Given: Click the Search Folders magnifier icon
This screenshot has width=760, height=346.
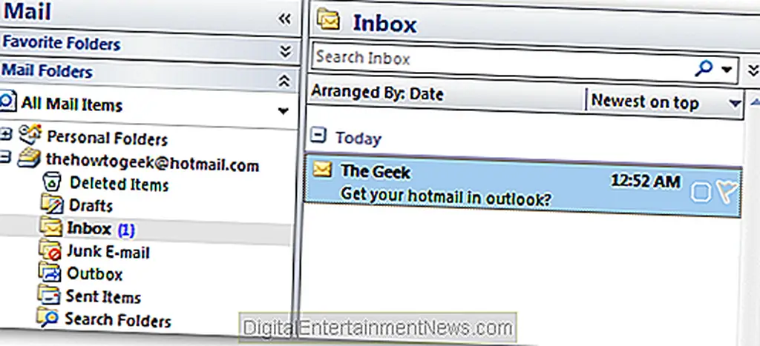Looking at the screenshot, I should click(x=47, y=319).
